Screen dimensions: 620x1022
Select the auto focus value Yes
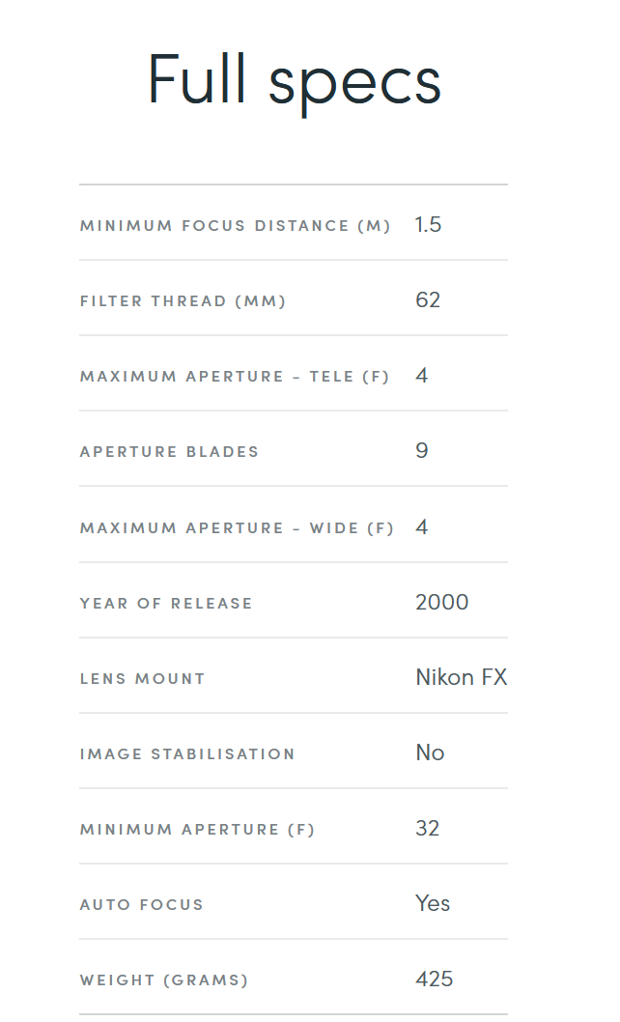[x=433, y=904]
